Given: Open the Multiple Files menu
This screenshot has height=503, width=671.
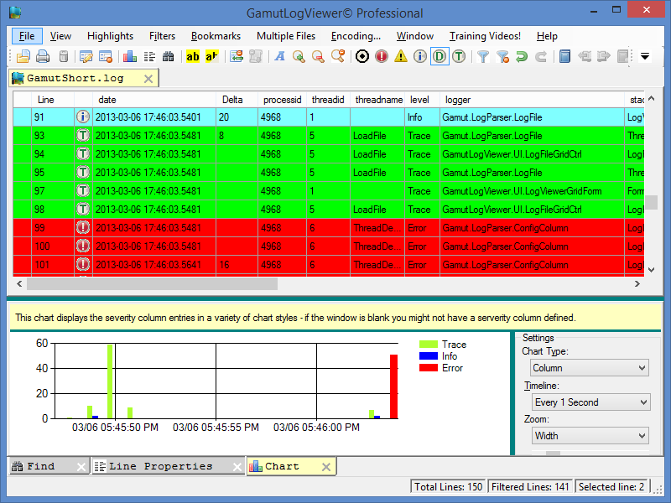Looking at the screenshot, I should point(286,36).
